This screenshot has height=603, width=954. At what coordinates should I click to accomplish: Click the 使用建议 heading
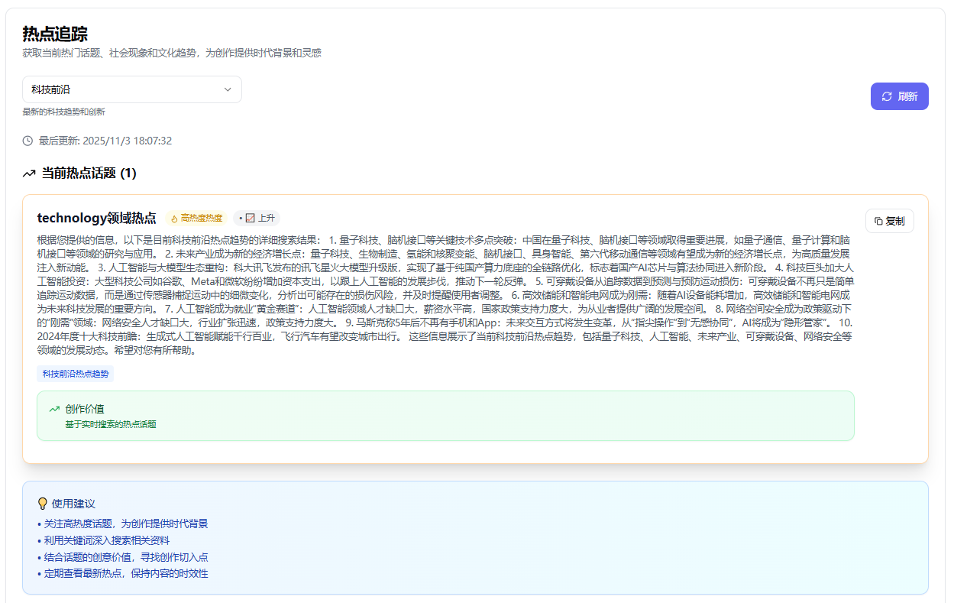point(73,504)
